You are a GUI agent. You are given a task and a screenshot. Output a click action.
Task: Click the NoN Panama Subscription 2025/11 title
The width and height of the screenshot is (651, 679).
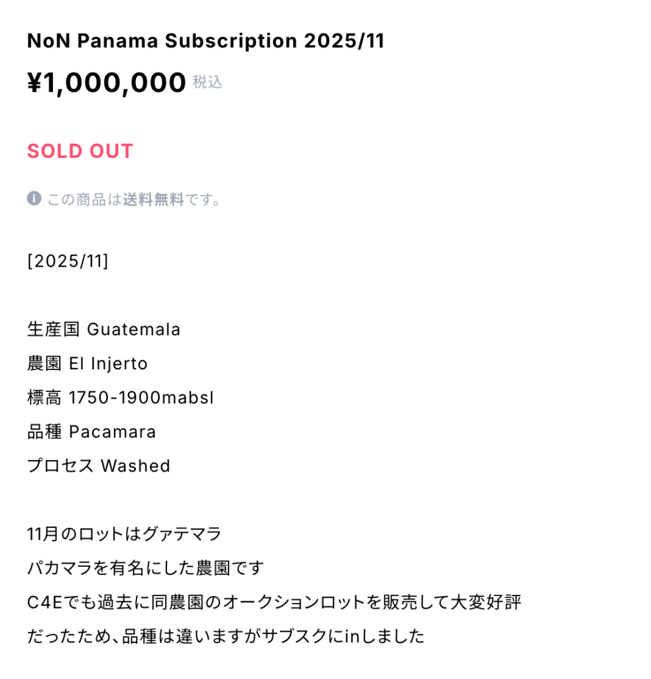point(206,41)
